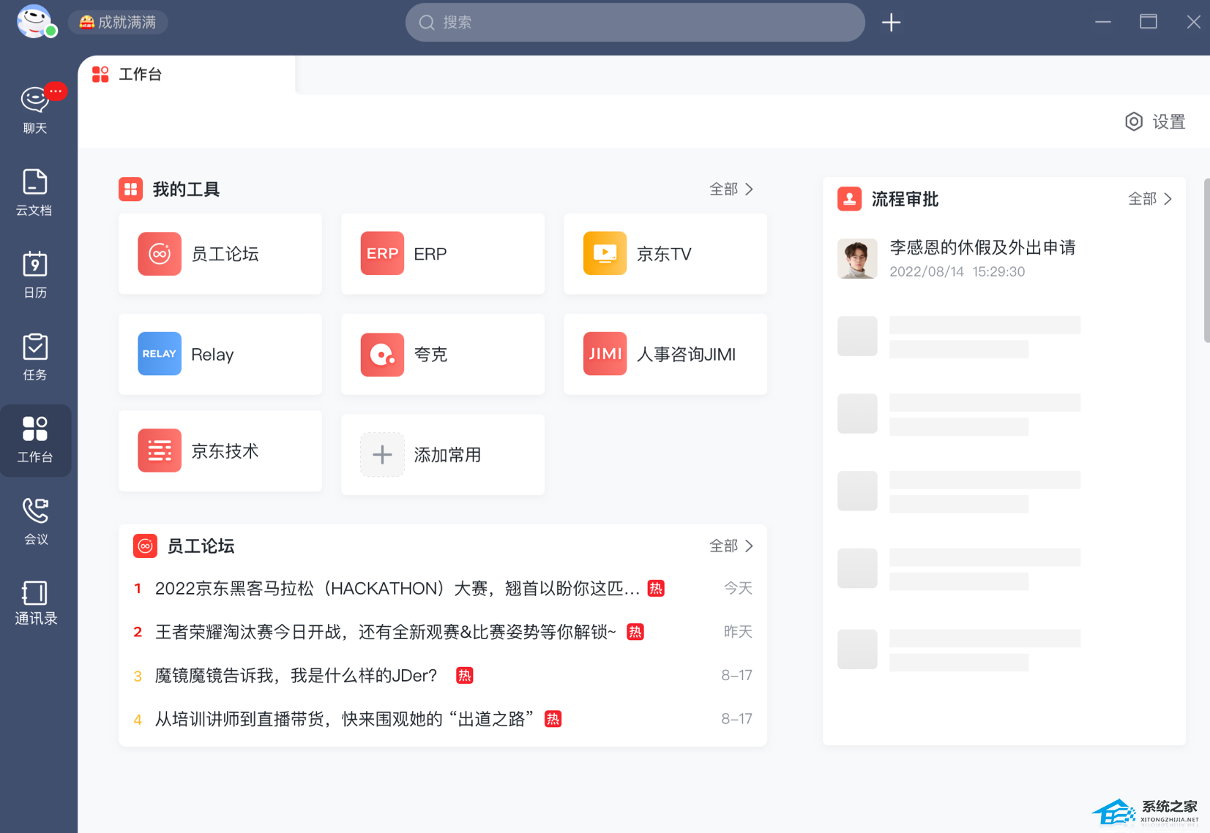Click the green online status dot on avatar
Screen dimensions: 1210x833
pos(51,31)
